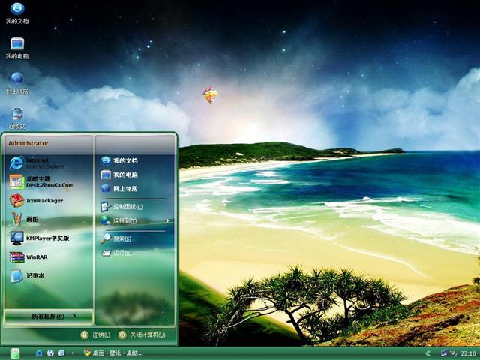Click the 22:10 taskbar clock

[x=468, y=353]
